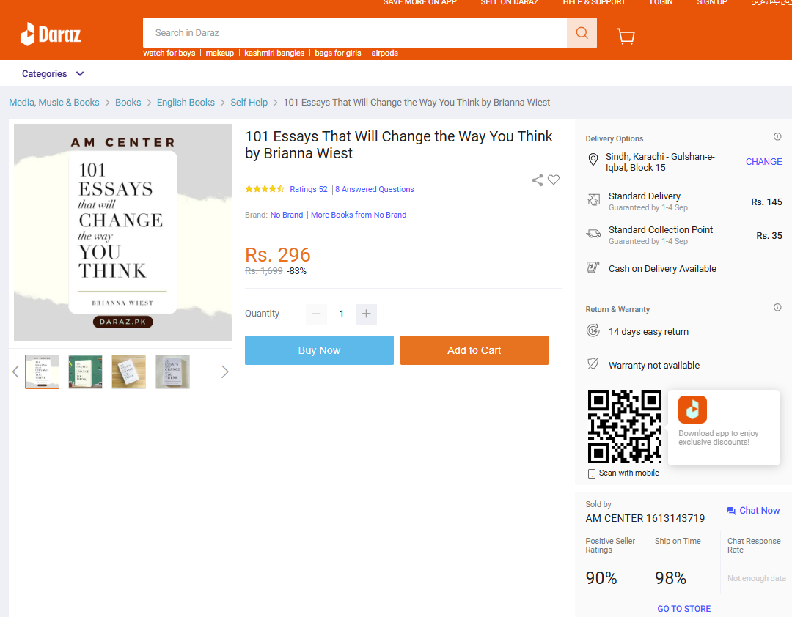
Task: Click Add to Cart button
Action: 474,350
